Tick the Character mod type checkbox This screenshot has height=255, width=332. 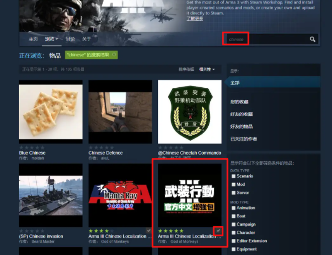coord(233,232)
